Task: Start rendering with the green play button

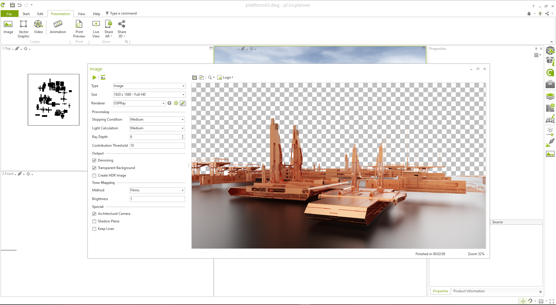Action: tap(94, 77)
